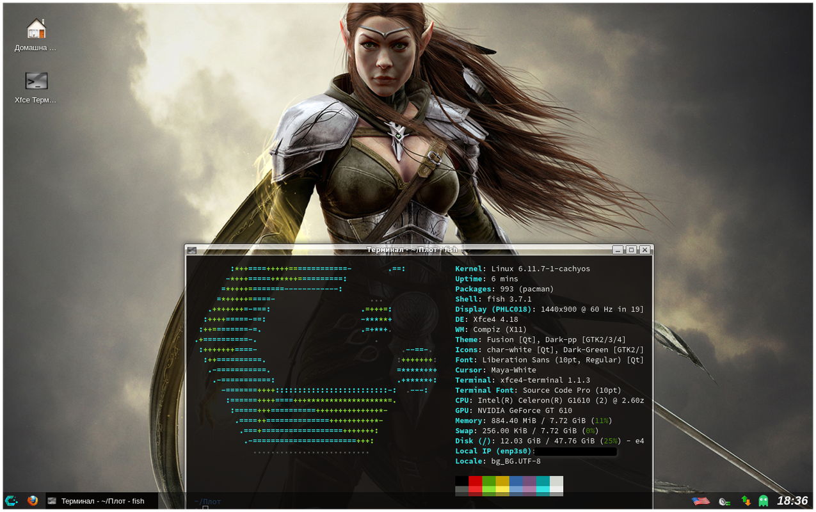This screenshot has width=816, height=512.
Task: Click the Cursor value 'Maya-White'
Action: pos(513,370)
